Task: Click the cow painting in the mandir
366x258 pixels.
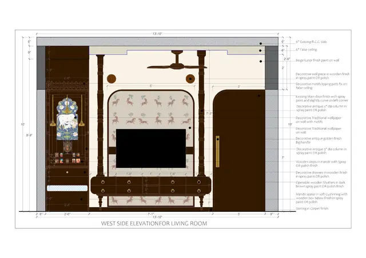Action: pyautogui.click(x=67, y=119)
